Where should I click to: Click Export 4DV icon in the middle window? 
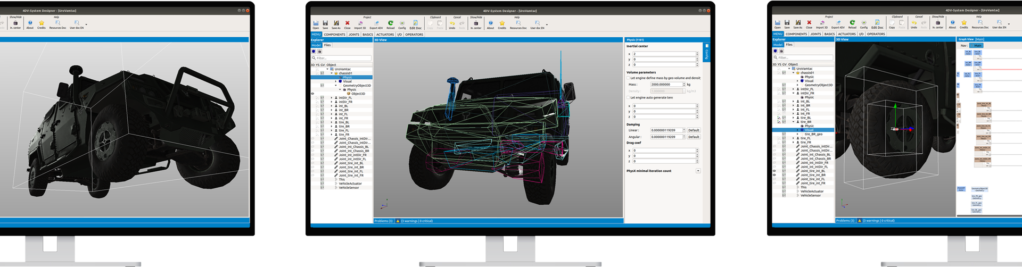376,23
